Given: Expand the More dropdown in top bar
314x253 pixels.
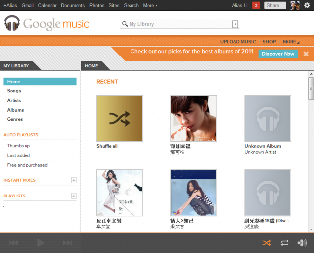Looking at the screenshot, I should (x=150, y=5).
